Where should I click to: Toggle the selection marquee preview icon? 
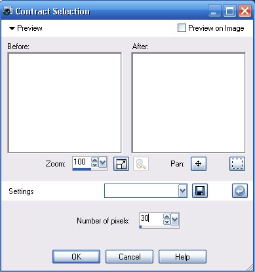(237, 164)
